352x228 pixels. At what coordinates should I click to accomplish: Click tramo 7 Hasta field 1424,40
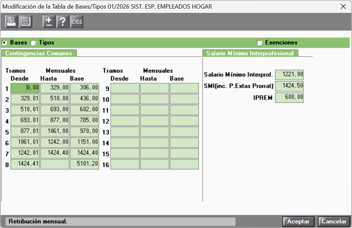(x=55, y=154)
